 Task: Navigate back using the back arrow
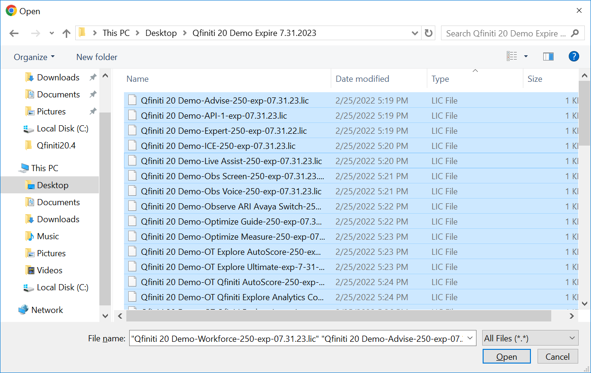(14, 33)
